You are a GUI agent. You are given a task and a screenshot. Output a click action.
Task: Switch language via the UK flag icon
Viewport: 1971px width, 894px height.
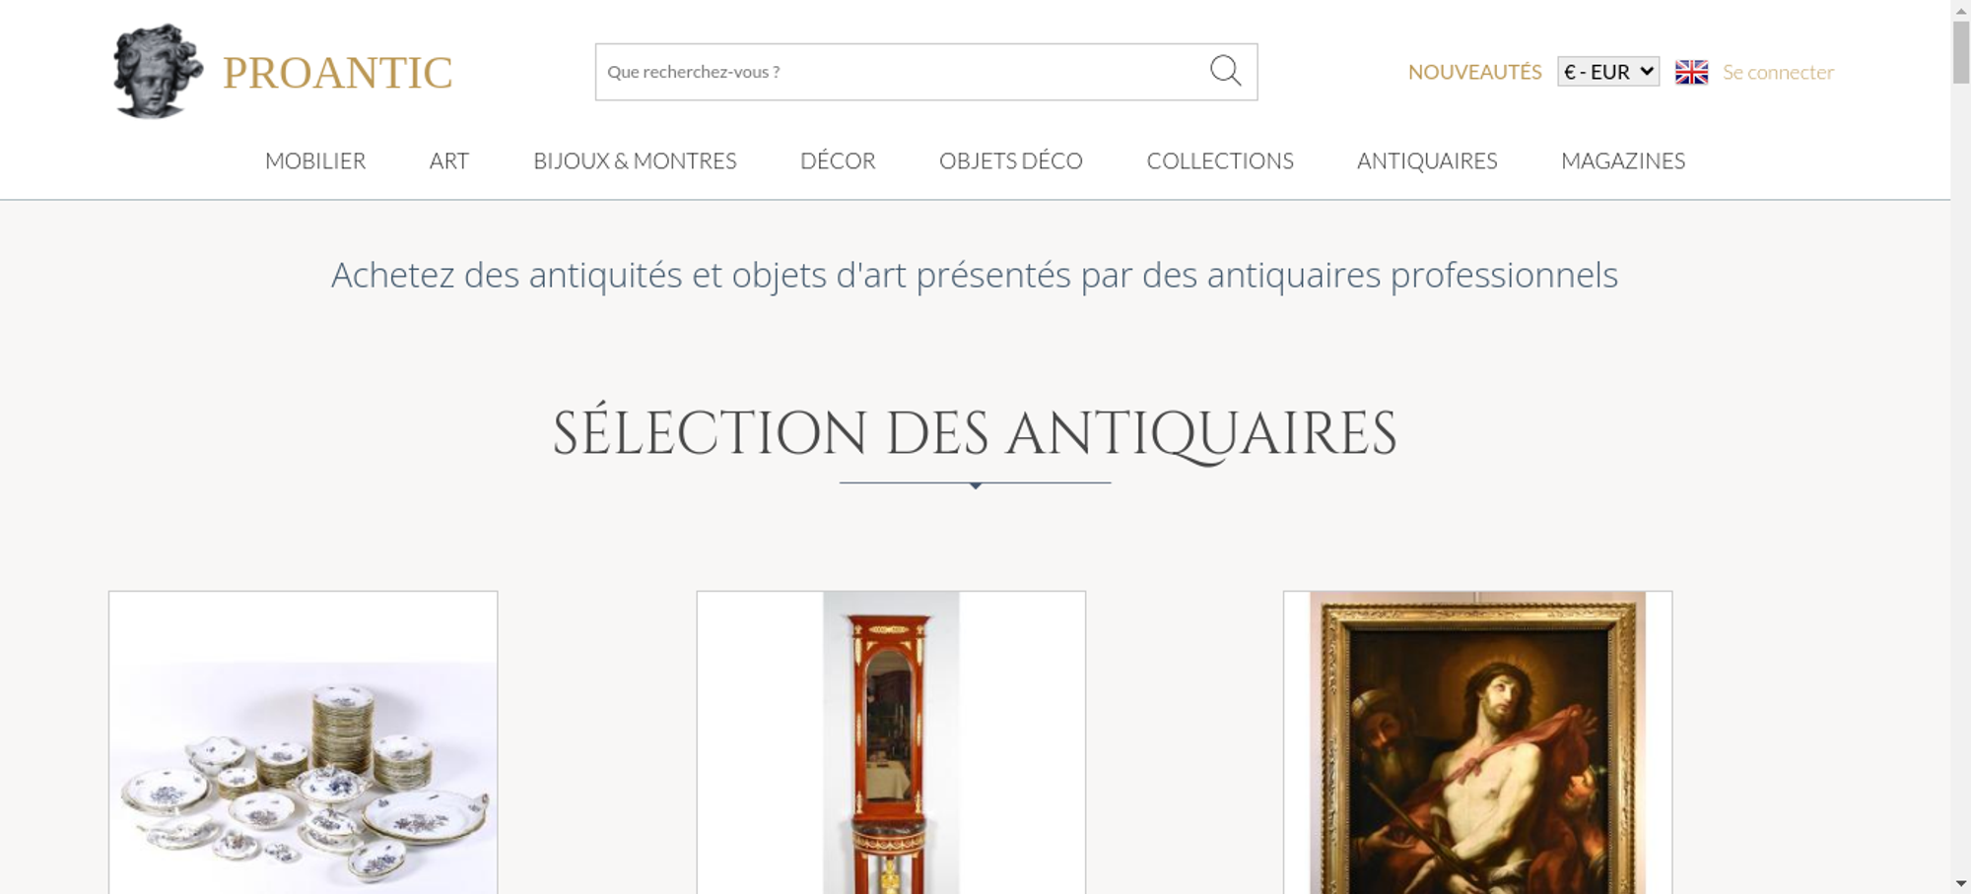(1691, 72)
